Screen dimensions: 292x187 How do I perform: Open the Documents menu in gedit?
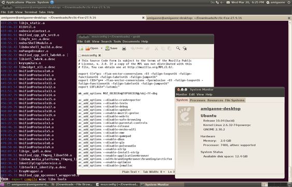[131, 41]
